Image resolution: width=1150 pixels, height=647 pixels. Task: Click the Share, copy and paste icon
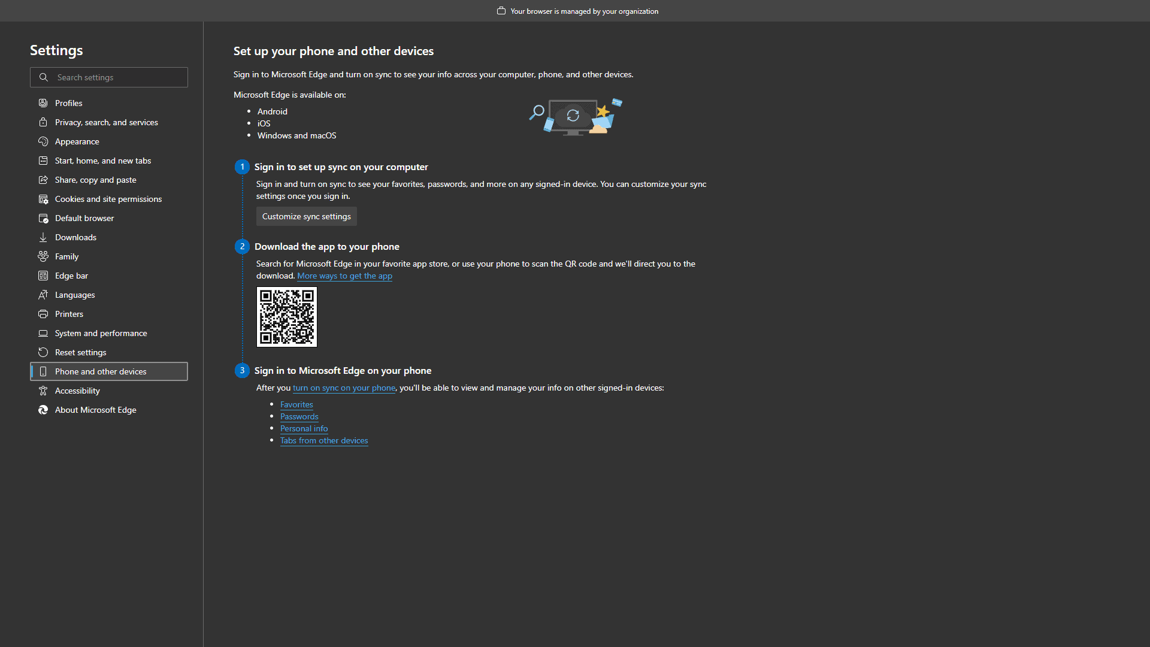(x=43, y=180)
